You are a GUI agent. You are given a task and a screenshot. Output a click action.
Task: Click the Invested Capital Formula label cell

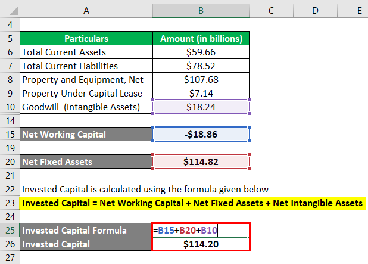coord(86,231)
